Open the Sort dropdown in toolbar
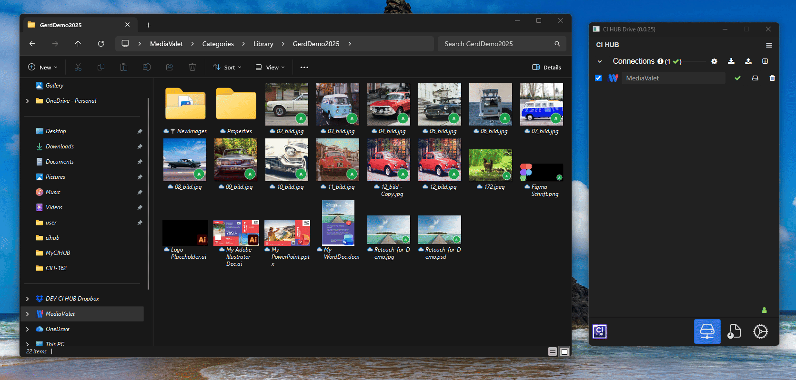Viewport: 796px width, 380px height. [227, 68]
